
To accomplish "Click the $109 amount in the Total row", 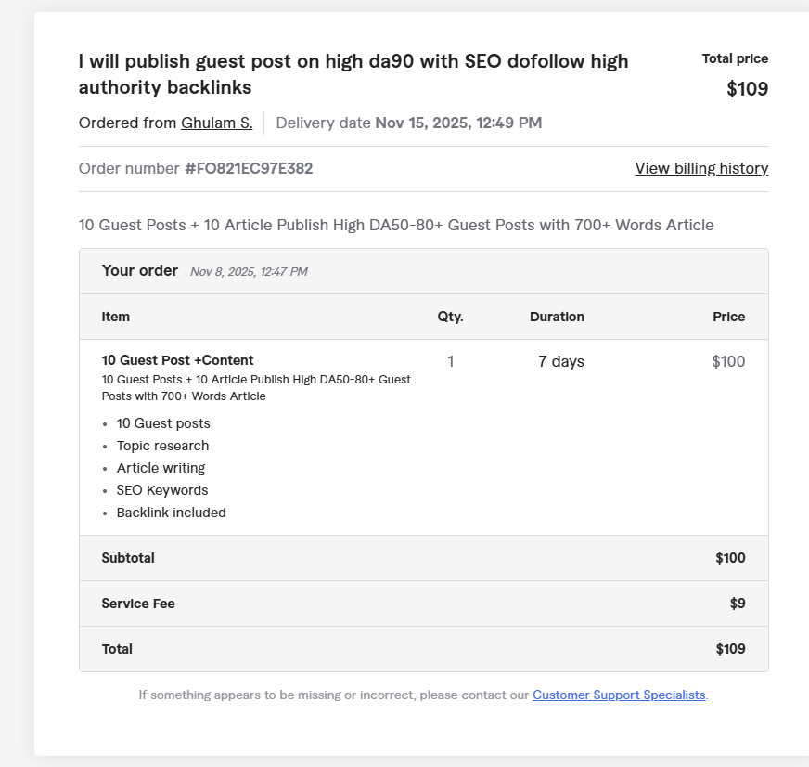I will click(x=730, y=649).
